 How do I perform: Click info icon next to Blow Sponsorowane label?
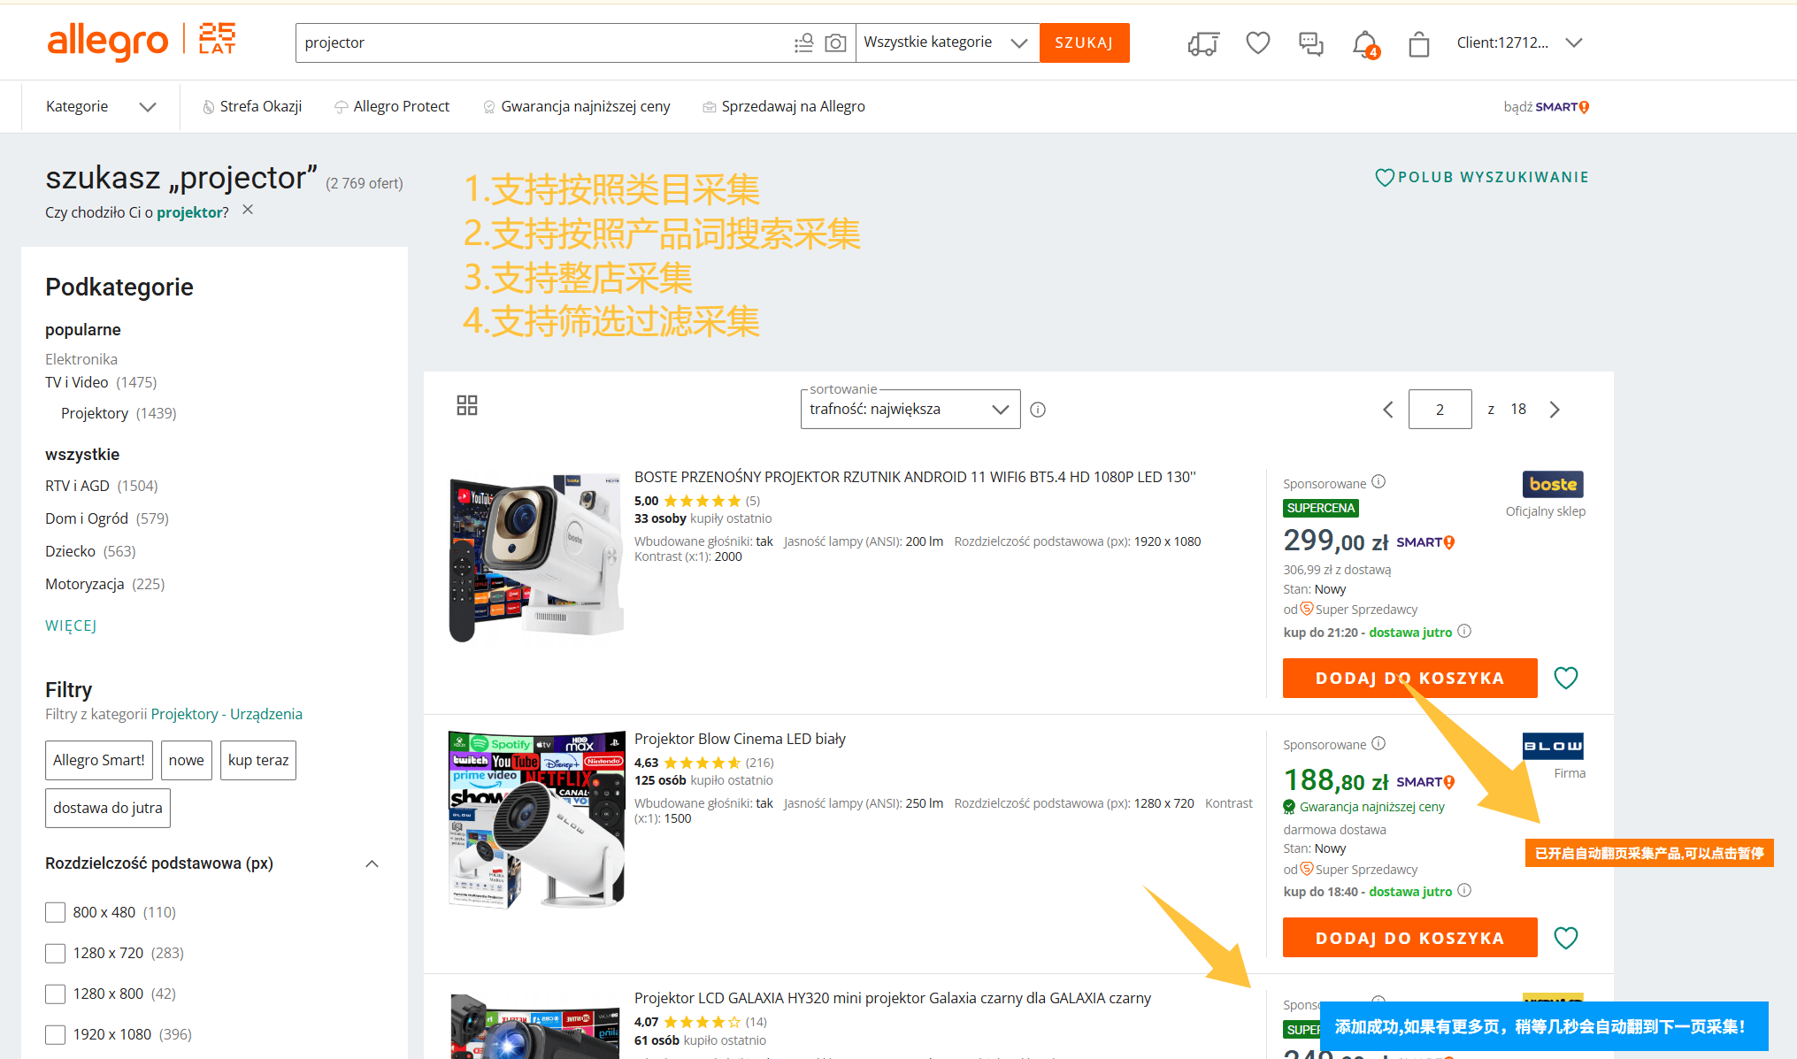click(1378, 743)
